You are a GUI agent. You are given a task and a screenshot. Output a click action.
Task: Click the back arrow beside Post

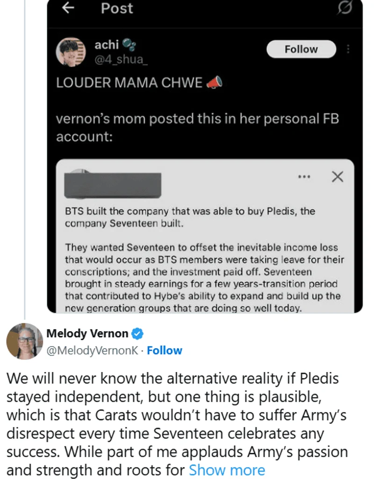click(x=68, y=8)
